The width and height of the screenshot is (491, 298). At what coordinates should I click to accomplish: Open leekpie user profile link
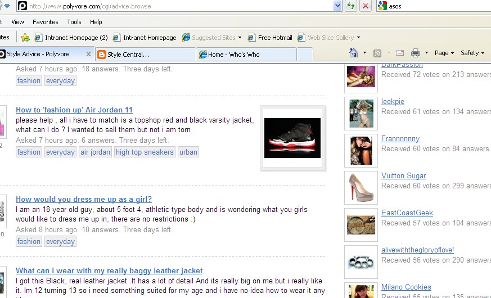(393, 101)
